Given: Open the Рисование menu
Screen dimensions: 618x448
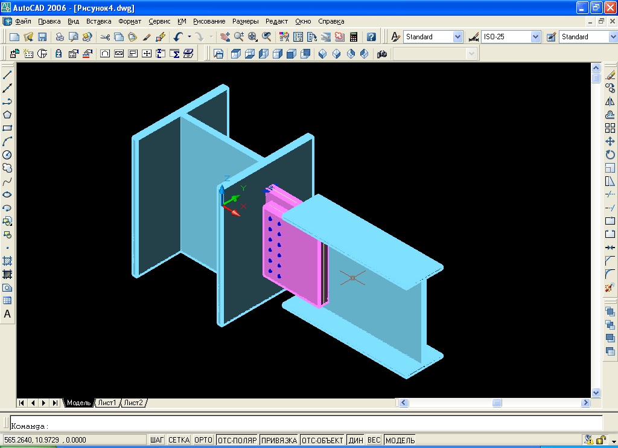Looking at the screenshot, I should tap(209, 21).
